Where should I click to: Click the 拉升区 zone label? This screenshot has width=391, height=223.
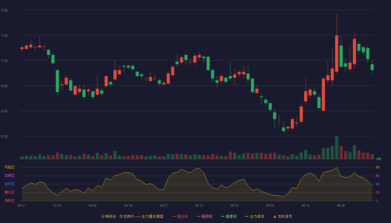point(9,184)
